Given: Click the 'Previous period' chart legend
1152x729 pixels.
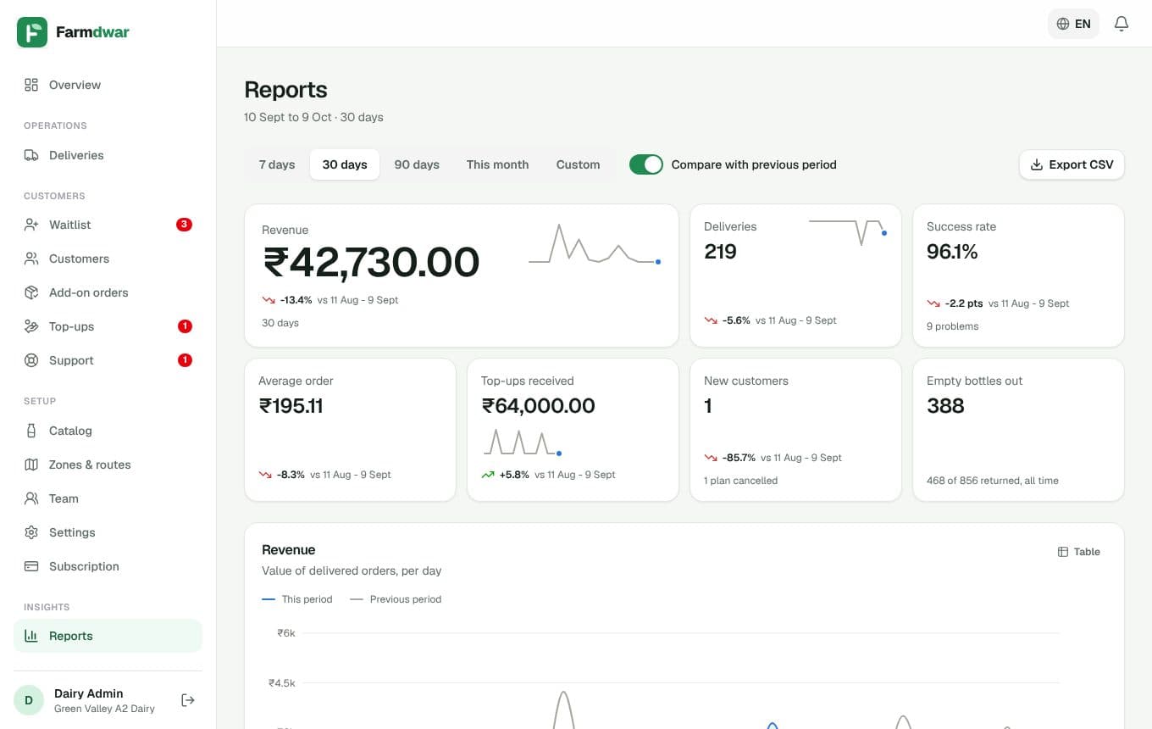Looking at the screenshot, I should click(x=396, y=599).
